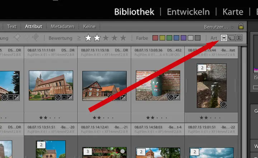The width and height of the screenshot is (258, 158).
Task: Toggle the master photos Art filter icon
Action: tap(224, 38)
